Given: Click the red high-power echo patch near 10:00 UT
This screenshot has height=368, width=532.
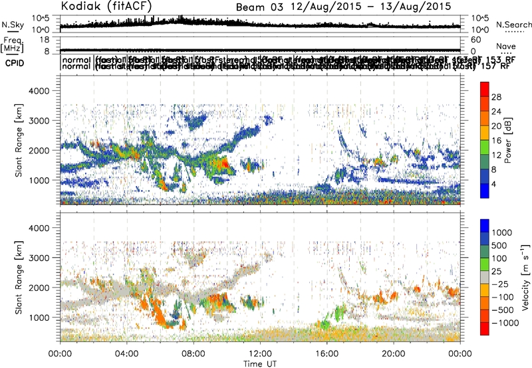Looking at the screenshot, I should click(x=225, y=164).
